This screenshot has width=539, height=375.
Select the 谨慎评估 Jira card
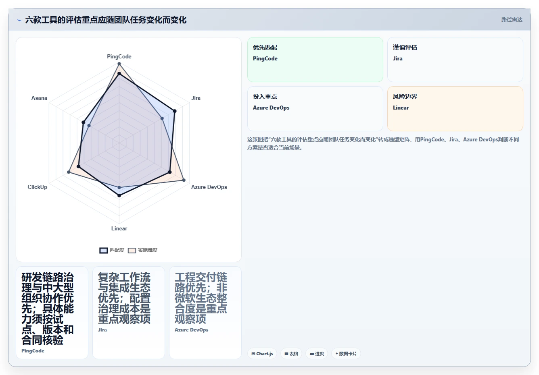click(455, 60)
